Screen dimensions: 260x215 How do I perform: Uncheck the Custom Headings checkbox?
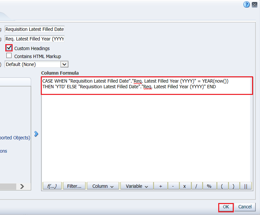coord(9,48)
